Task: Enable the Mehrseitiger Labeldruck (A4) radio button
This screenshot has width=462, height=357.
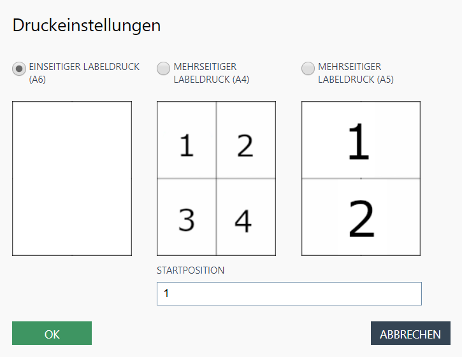Action: [x=164, y=68]
